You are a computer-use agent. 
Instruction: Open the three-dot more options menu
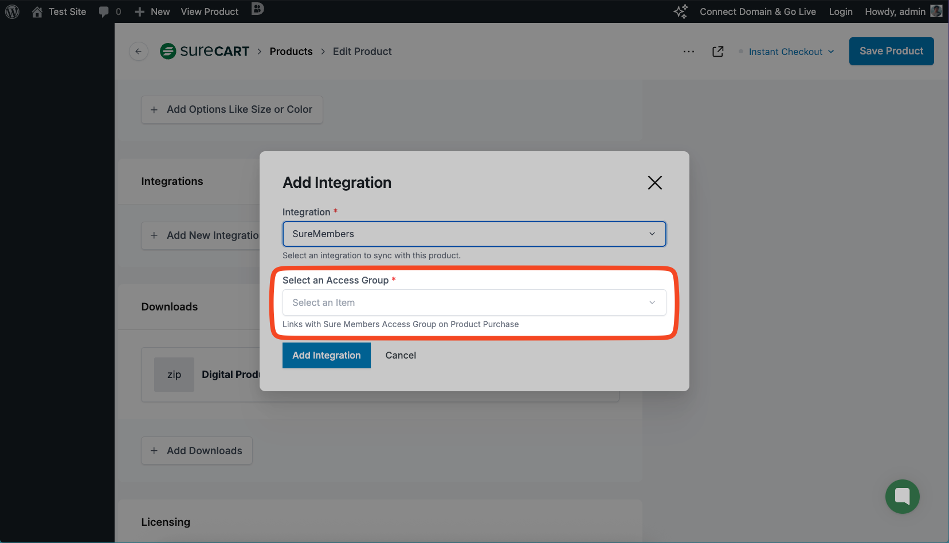(689, 52)
